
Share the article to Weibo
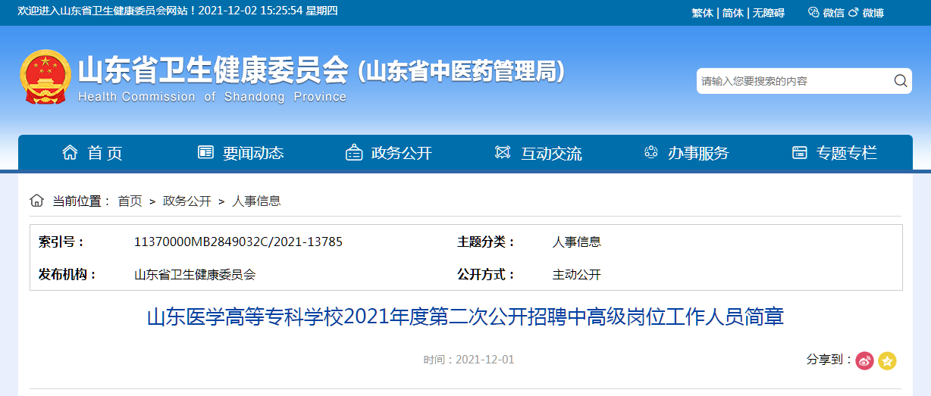pyautogui.click(x=865, y=361)
